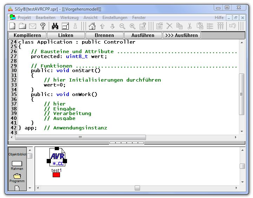Click the new document toolbar icon
Image resolution: width=253 pixels, height=198 pixels.
12,26
